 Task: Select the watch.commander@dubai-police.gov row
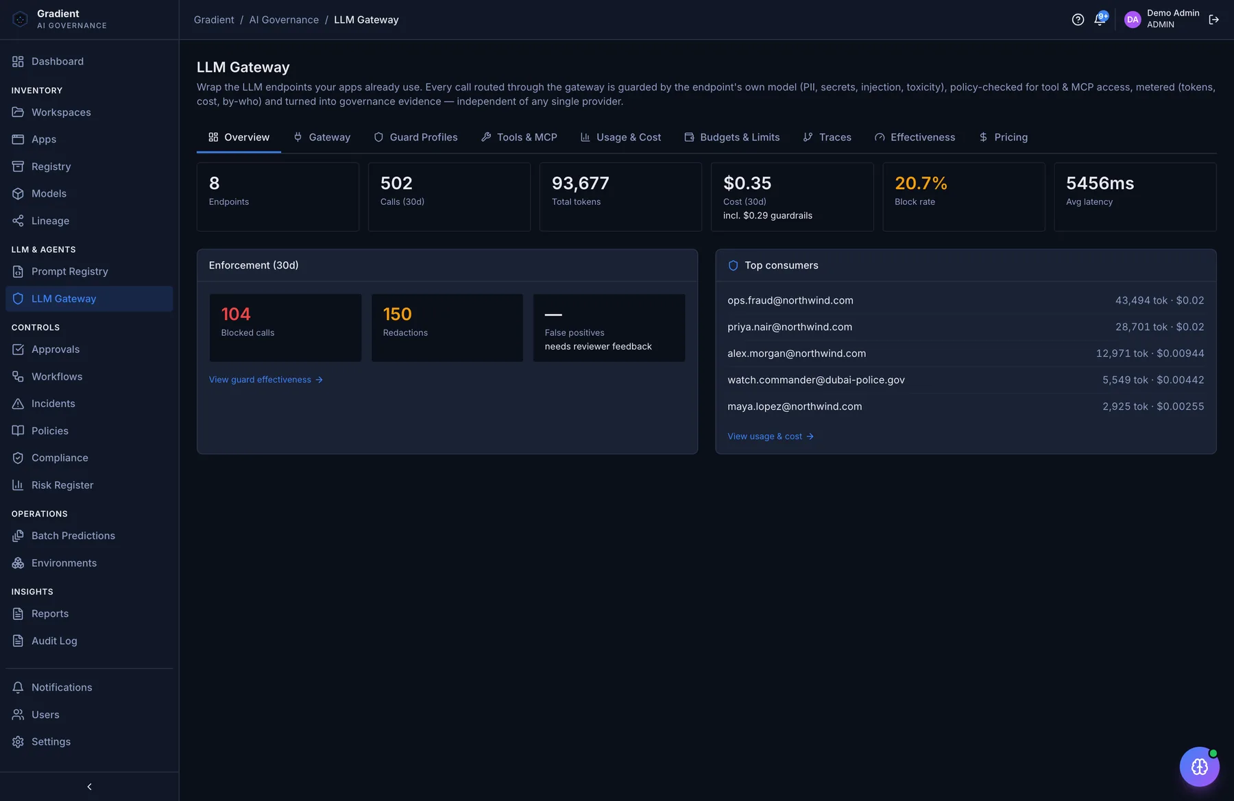pyautogui.click(x=966, y=380)
